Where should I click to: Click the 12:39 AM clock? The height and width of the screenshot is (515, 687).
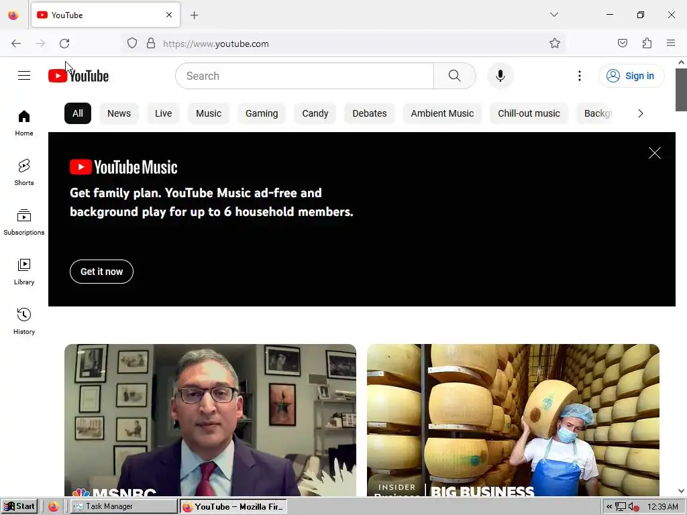coord(662,507)
